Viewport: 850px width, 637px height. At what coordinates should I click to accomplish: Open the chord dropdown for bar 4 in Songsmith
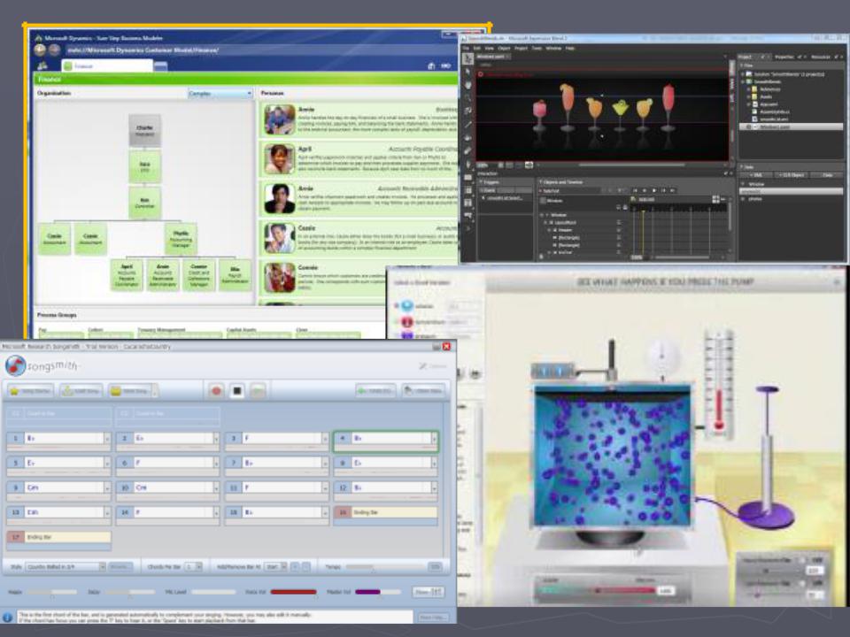[434, 438]
